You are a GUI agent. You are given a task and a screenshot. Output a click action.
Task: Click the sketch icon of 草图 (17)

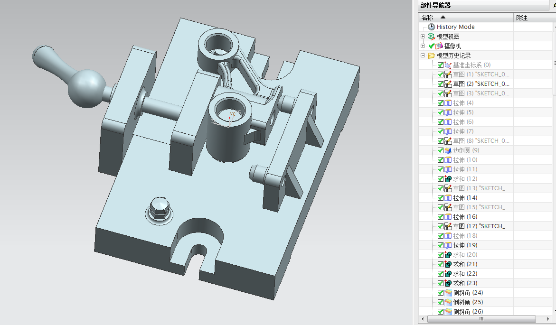tap(448, 226)
